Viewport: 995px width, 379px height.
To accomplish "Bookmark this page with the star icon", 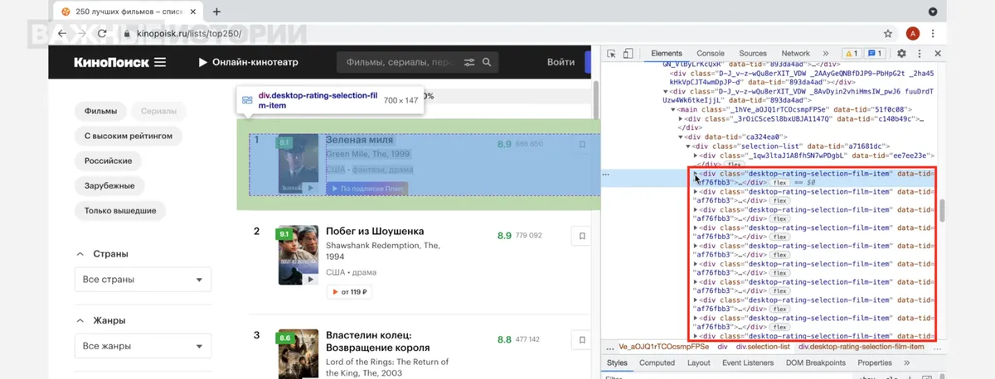I will point(888,34).
